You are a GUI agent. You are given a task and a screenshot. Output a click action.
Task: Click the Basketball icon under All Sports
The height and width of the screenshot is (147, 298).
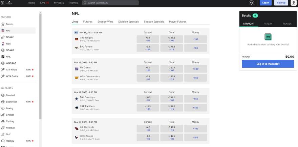(x=3, y=102)
